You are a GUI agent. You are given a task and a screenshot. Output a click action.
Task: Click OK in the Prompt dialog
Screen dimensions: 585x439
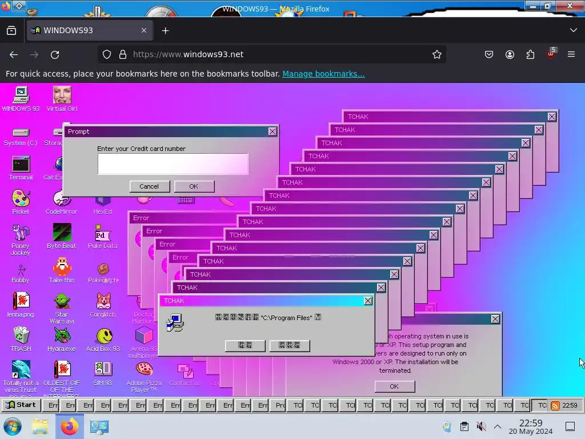[194, 186]
